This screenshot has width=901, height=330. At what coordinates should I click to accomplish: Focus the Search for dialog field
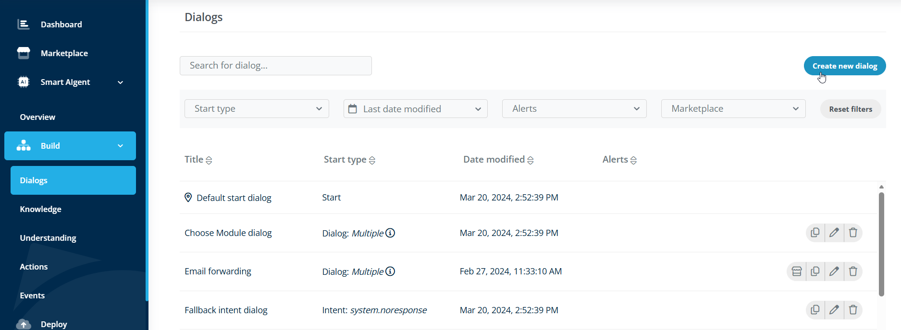pyautogui.click(x=276, y=66)
